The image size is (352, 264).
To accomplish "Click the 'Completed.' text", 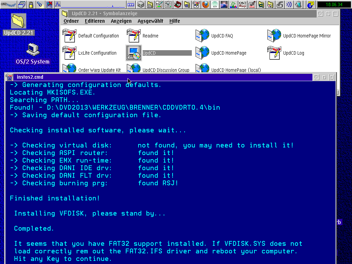I will [34, 229].
